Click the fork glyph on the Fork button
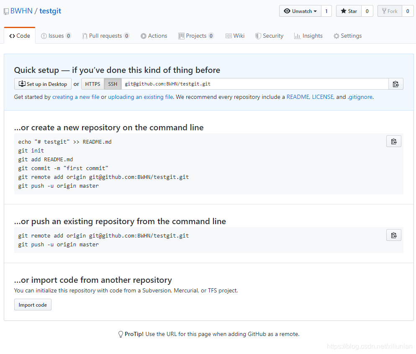The width and height of the screenshot is (416, 354). 384,11
